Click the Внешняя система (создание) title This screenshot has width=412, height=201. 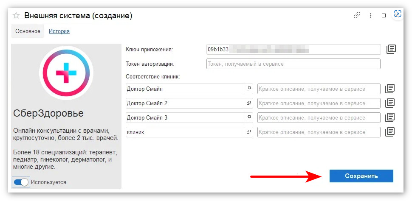pos(78,16)
